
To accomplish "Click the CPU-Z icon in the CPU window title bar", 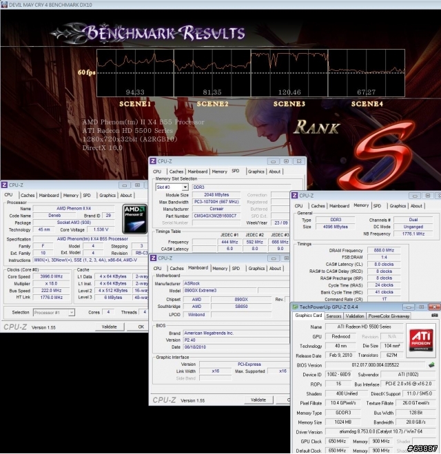I will pyautogui.click(x=4, y=185).
